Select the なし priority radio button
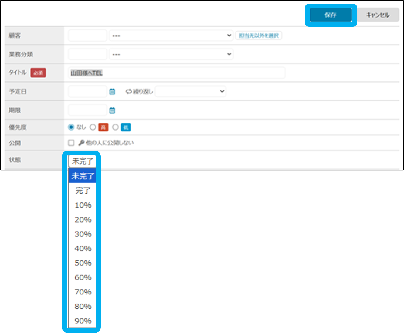 (x=71, y=127)
